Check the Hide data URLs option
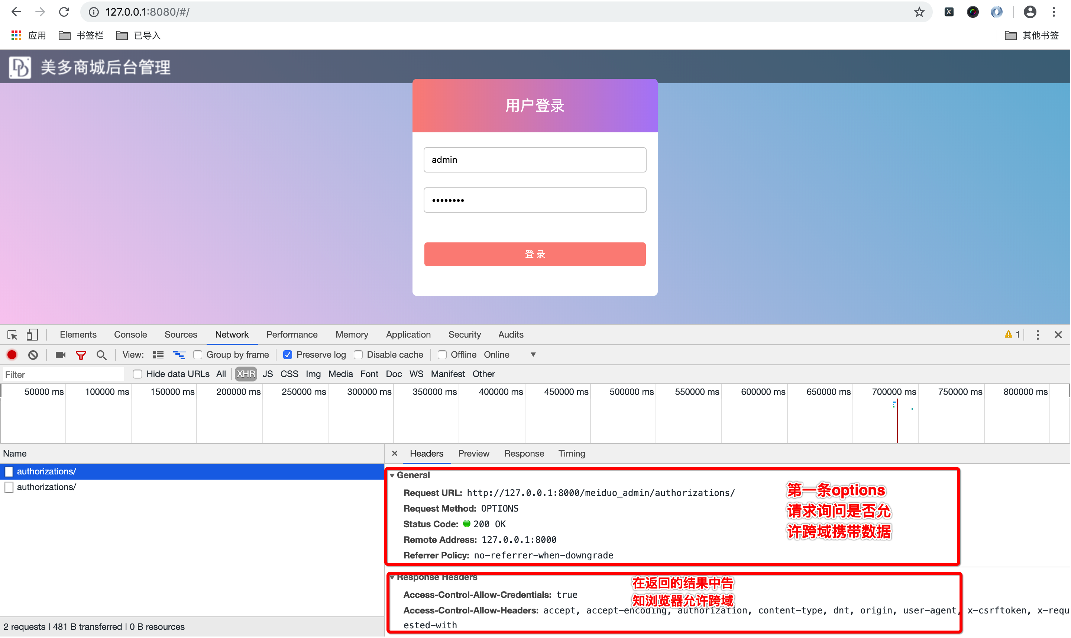Screen dimensions: 1071x638 pos(137,374)
